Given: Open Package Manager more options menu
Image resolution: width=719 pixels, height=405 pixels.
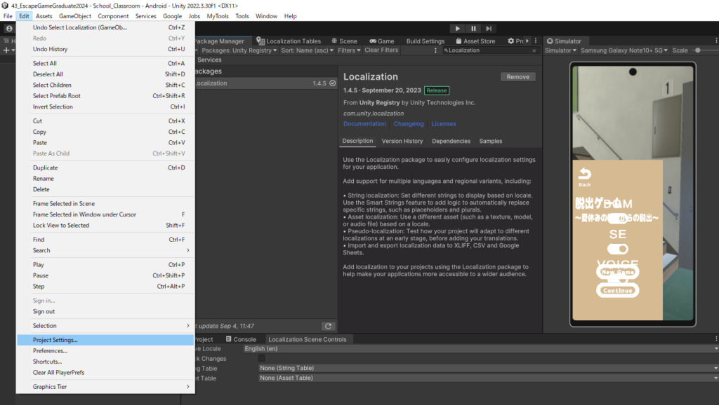Looking at the screenshot, I should tap(435, 50).
